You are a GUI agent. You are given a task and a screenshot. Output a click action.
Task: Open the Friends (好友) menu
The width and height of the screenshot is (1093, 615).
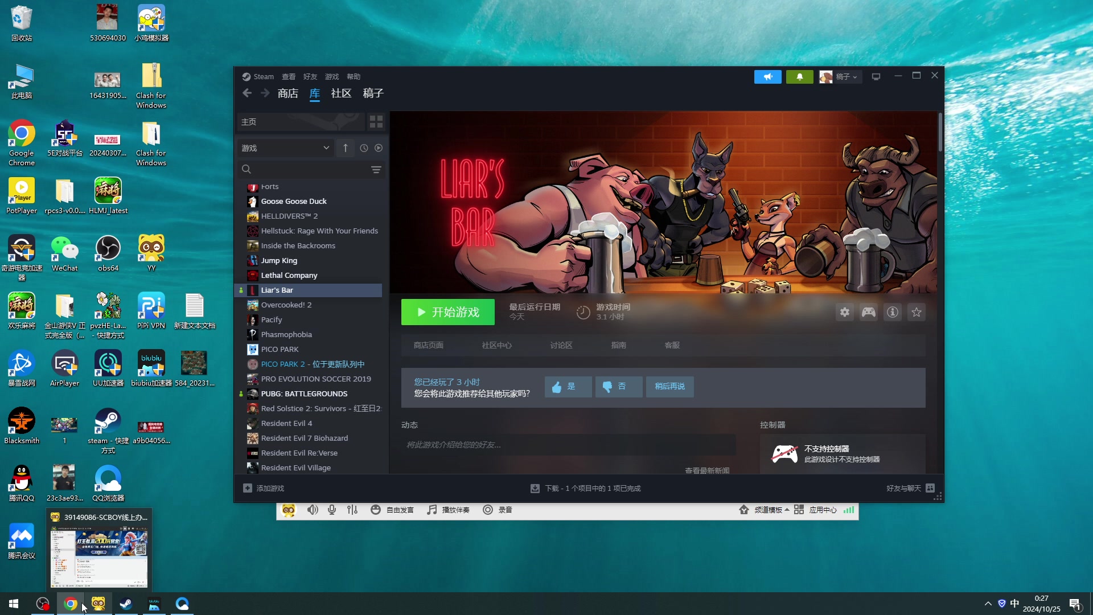click(310, 77)
